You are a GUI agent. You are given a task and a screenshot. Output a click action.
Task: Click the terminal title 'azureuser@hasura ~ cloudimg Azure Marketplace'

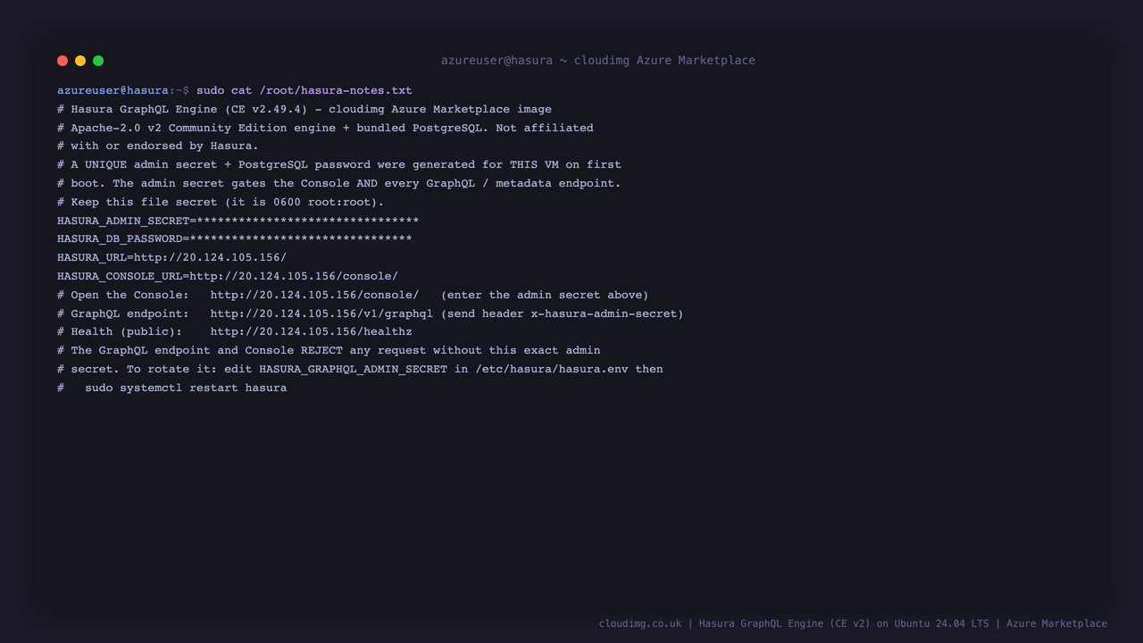pos(598,61)
